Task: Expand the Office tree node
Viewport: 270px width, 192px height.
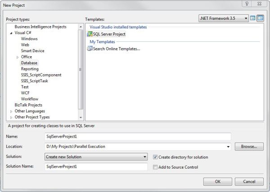Action: click(x=18, y=57)
